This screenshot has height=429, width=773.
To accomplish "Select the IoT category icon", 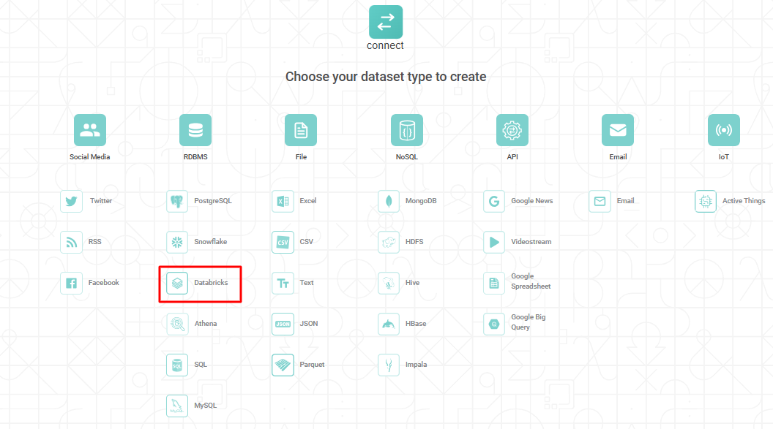I will point(723,130).
